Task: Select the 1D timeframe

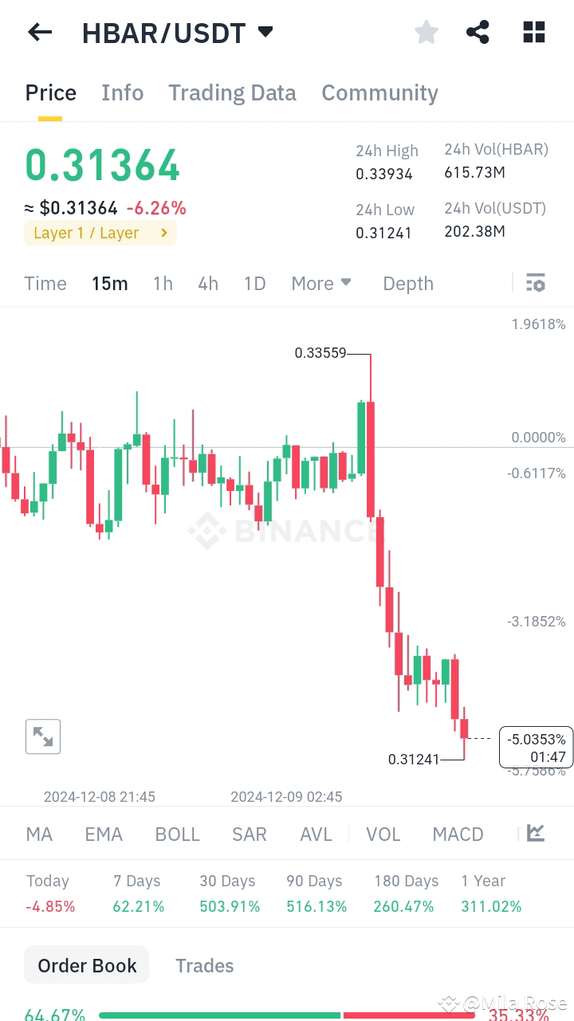Action: click(254, 283)
